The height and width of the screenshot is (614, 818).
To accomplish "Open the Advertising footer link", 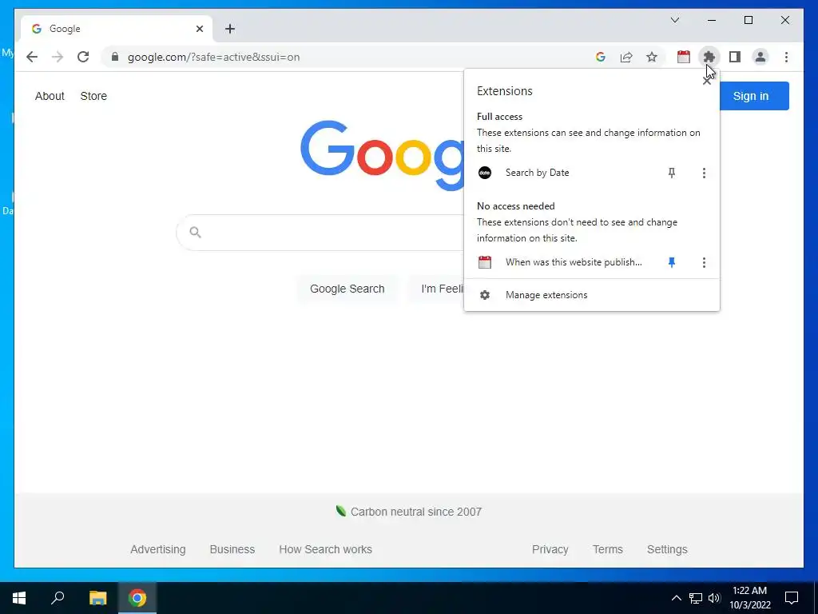I will 158,549.
